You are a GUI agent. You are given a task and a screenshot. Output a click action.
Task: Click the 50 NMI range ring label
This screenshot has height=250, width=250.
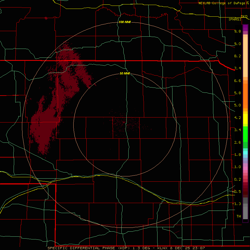coord(125,73)
